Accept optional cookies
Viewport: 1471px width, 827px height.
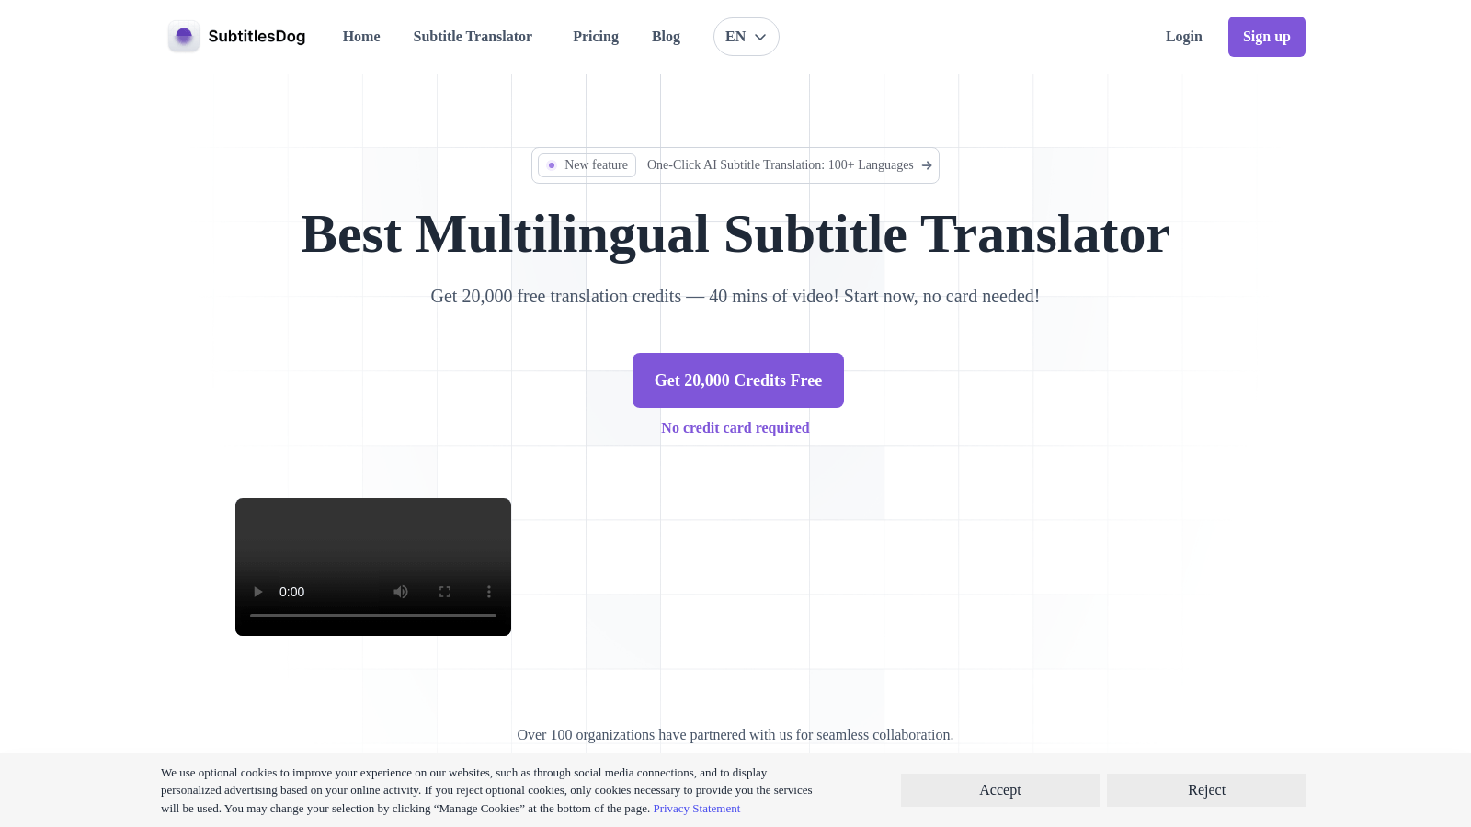(1000, 790)
